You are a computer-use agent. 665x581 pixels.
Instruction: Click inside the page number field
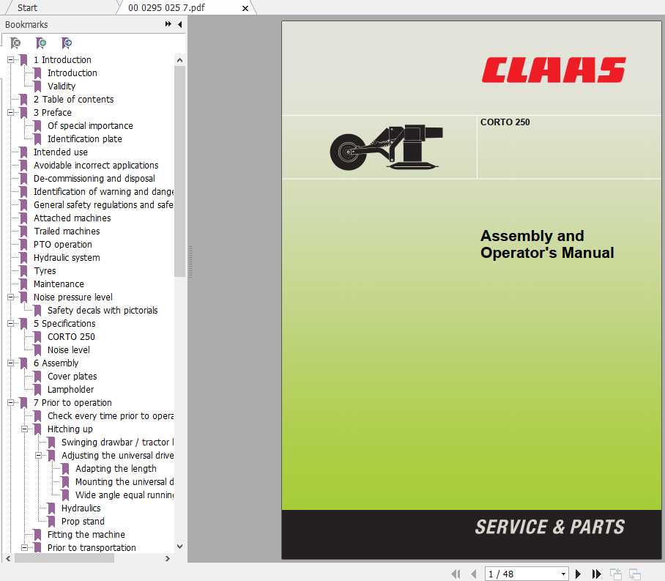point(513,574)
